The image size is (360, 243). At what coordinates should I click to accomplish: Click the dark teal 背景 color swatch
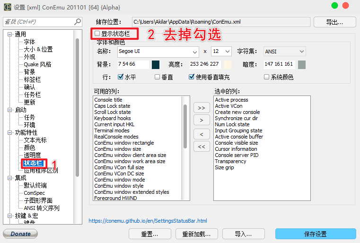point(156,64)
